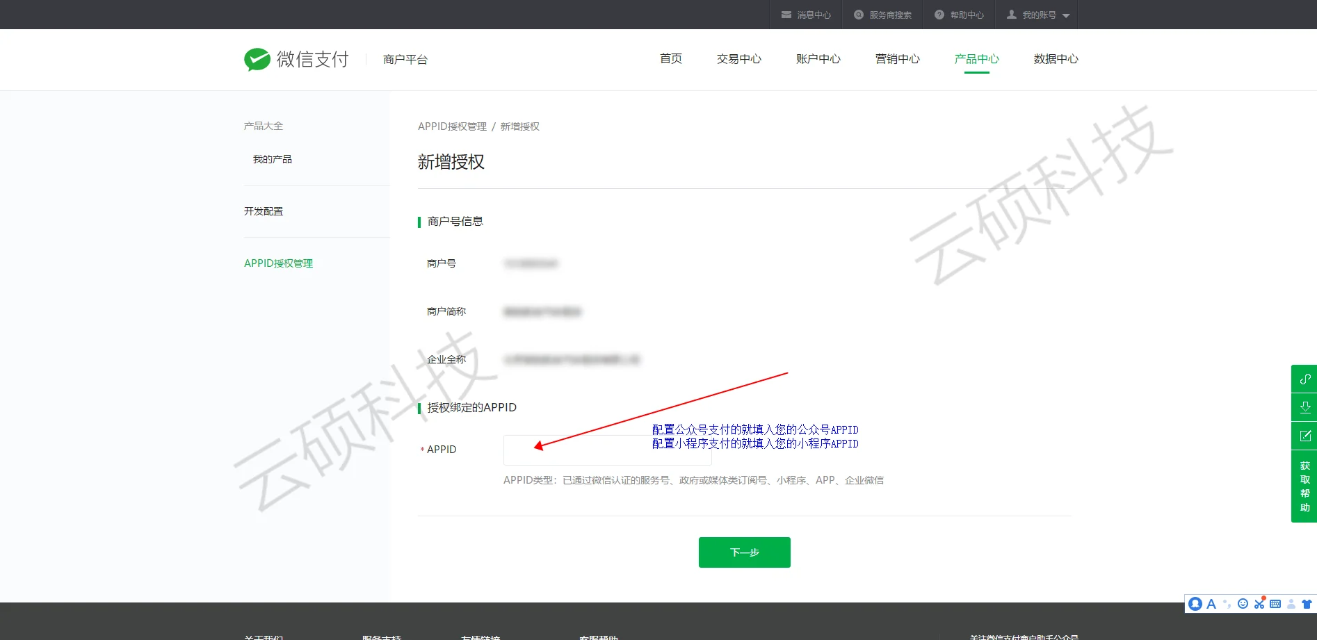
Task: Go to the 首页 tab
Action: coord(671,59)
